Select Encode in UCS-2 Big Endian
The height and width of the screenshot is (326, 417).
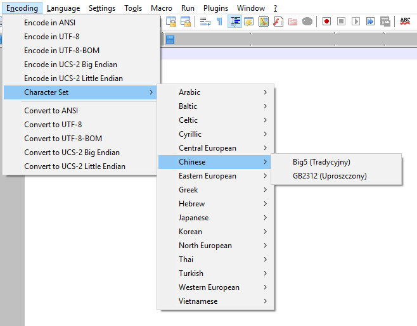coord(82,65)
